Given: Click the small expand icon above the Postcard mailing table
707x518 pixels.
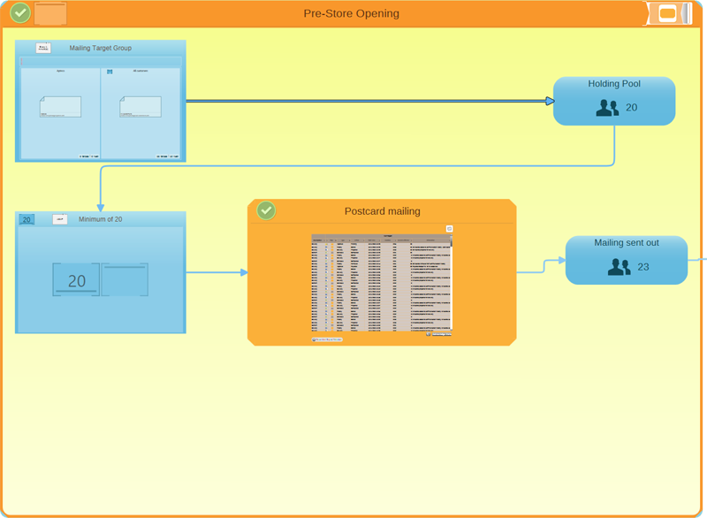Looking at the screenshot, I should pos(449,229).
